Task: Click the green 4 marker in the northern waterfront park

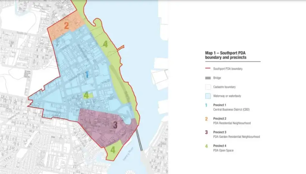Action: (105, 44)
